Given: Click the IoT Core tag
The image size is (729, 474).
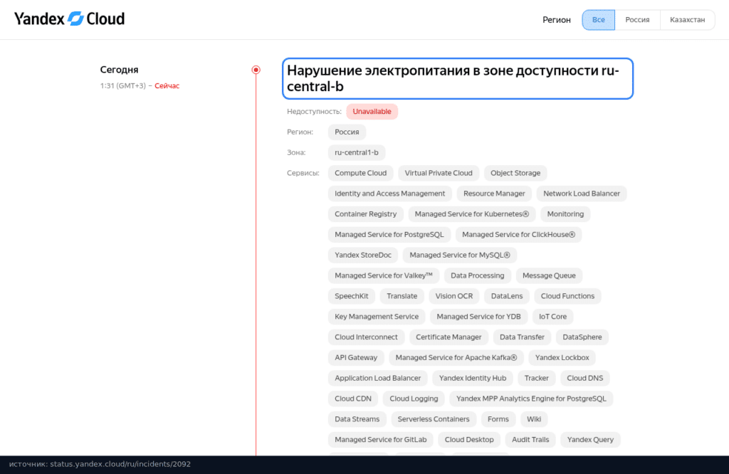Looking at the screenshot, I should [x=552, y=316].
